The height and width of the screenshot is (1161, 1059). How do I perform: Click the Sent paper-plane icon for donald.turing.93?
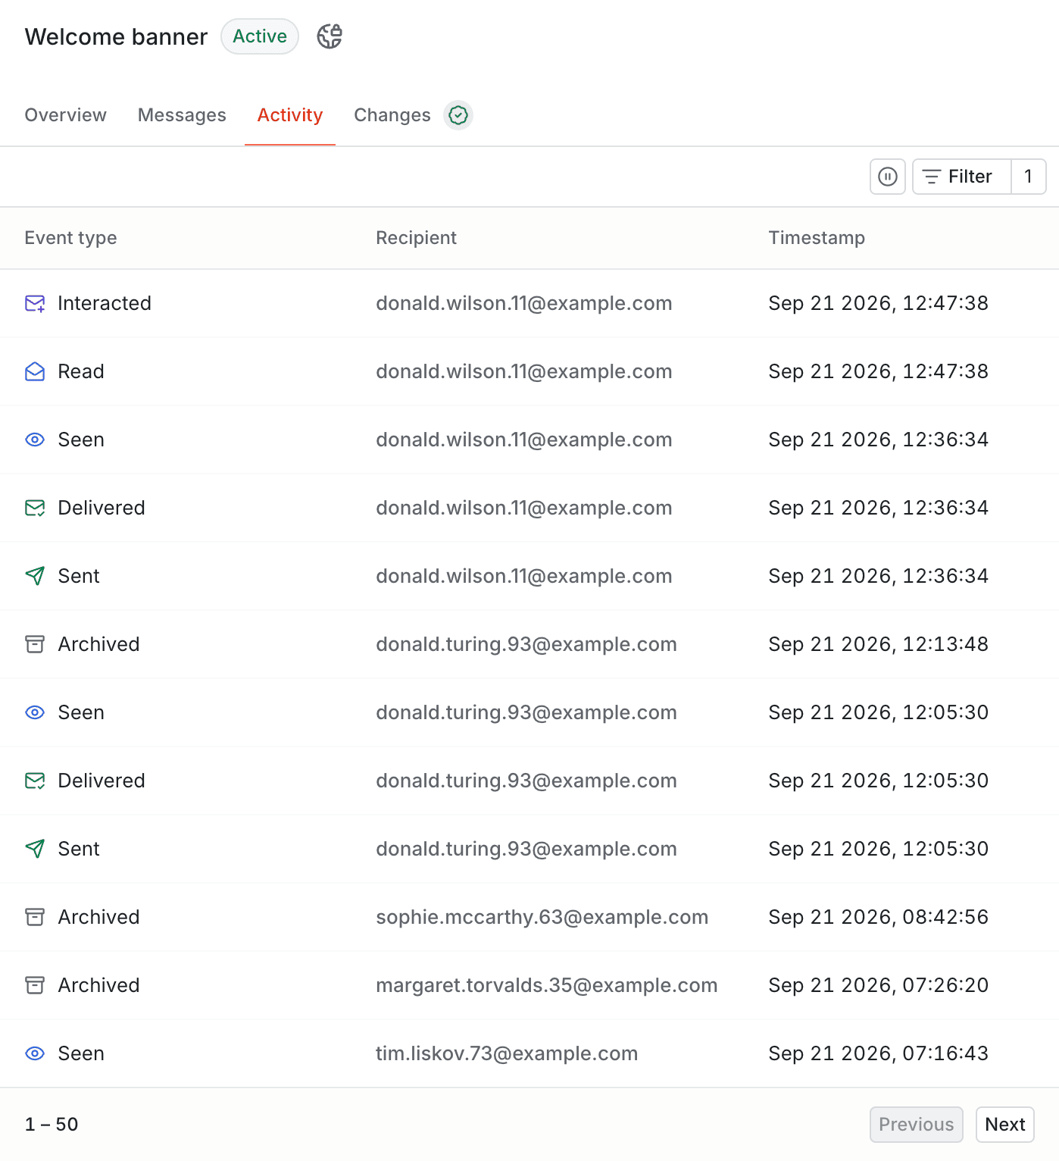[x=35, y=850]
